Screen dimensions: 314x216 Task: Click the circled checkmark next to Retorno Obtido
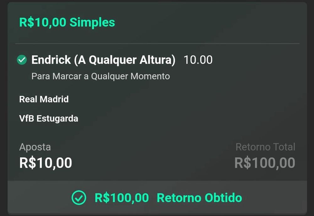coord(79,197)
